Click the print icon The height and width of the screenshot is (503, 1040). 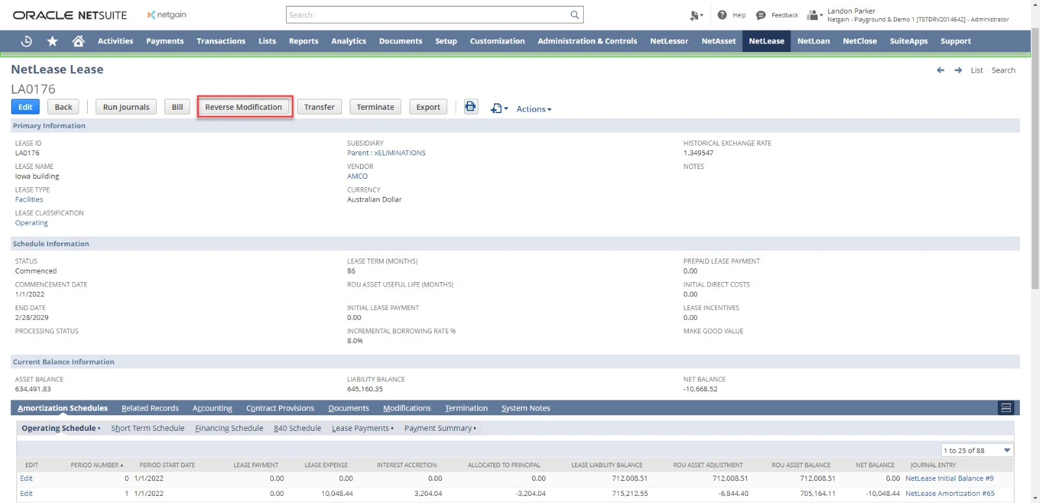471,107
